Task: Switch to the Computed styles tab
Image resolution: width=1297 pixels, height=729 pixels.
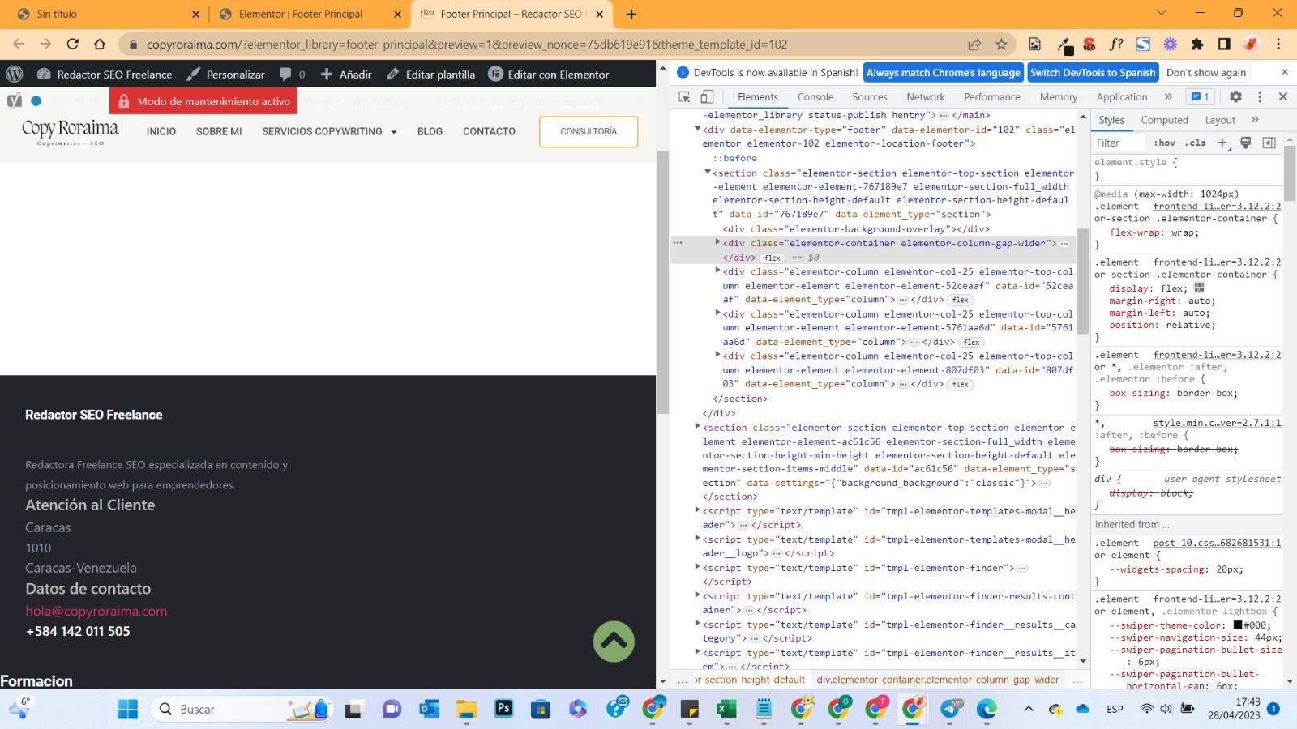Action: [x=1165, y=120]
